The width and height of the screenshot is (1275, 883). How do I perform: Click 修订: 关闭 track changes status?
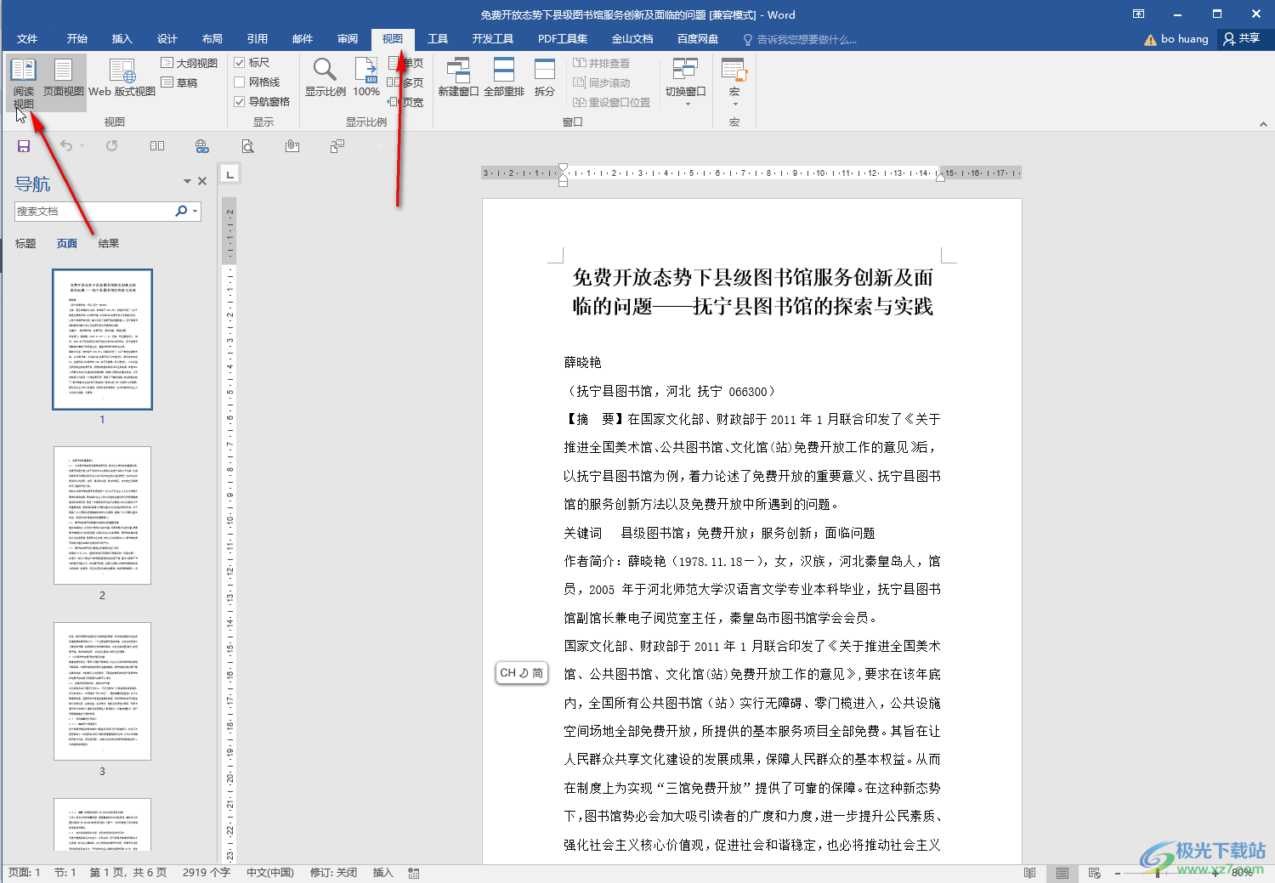pyautogui.click(x=333, y=873)
